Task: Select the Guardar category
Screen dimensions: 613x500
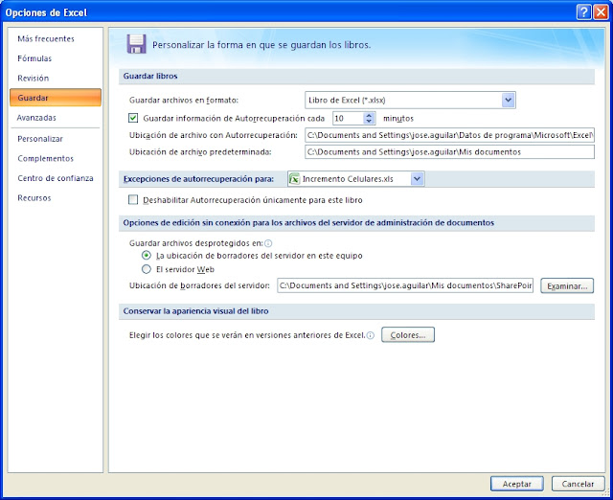Action: pyautogui.click(x=56, y=98)
